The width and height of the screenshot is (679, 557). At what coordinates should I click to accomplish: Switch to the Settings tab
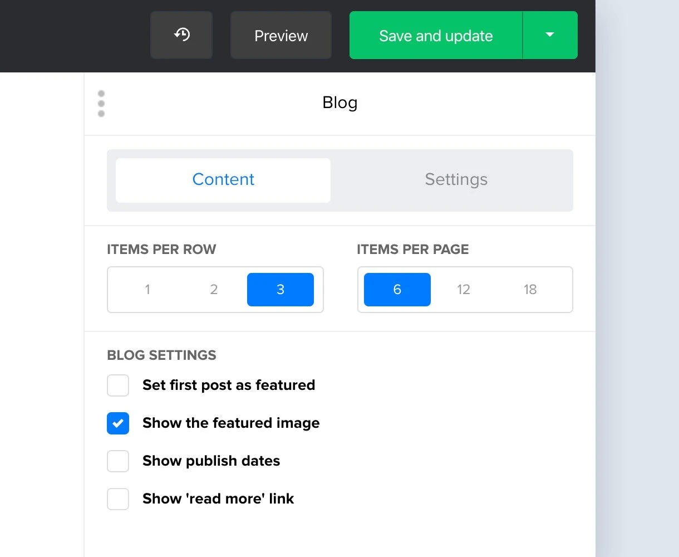[456, 180]
